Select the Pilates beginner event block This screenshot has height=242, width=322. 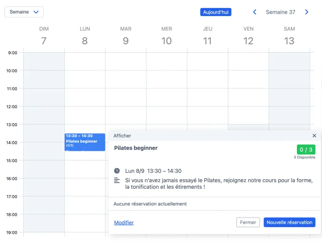pyautogui.click(x=85, y=142)
